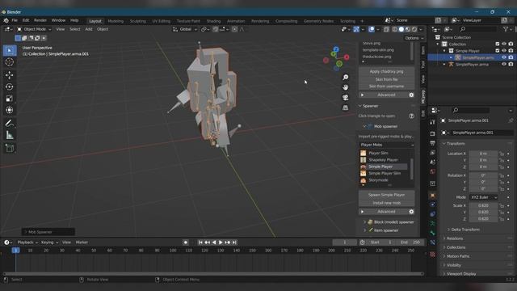517x291 pixels.
Task: Toggle Simple Player collection exclude checkbox
Action: point(498,51)
